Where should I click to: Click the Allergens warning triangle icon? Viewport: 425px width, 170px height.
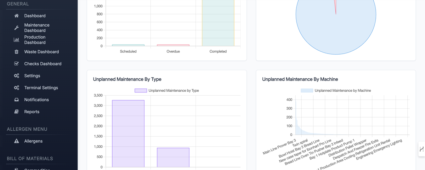tap(16, 141)
